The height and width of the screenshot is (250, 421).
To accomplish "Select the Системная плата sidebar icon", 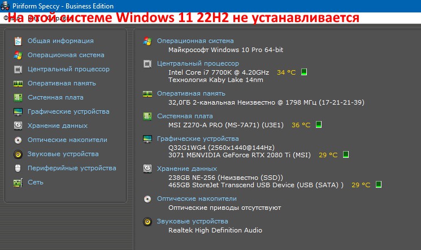I will [18, 98].
